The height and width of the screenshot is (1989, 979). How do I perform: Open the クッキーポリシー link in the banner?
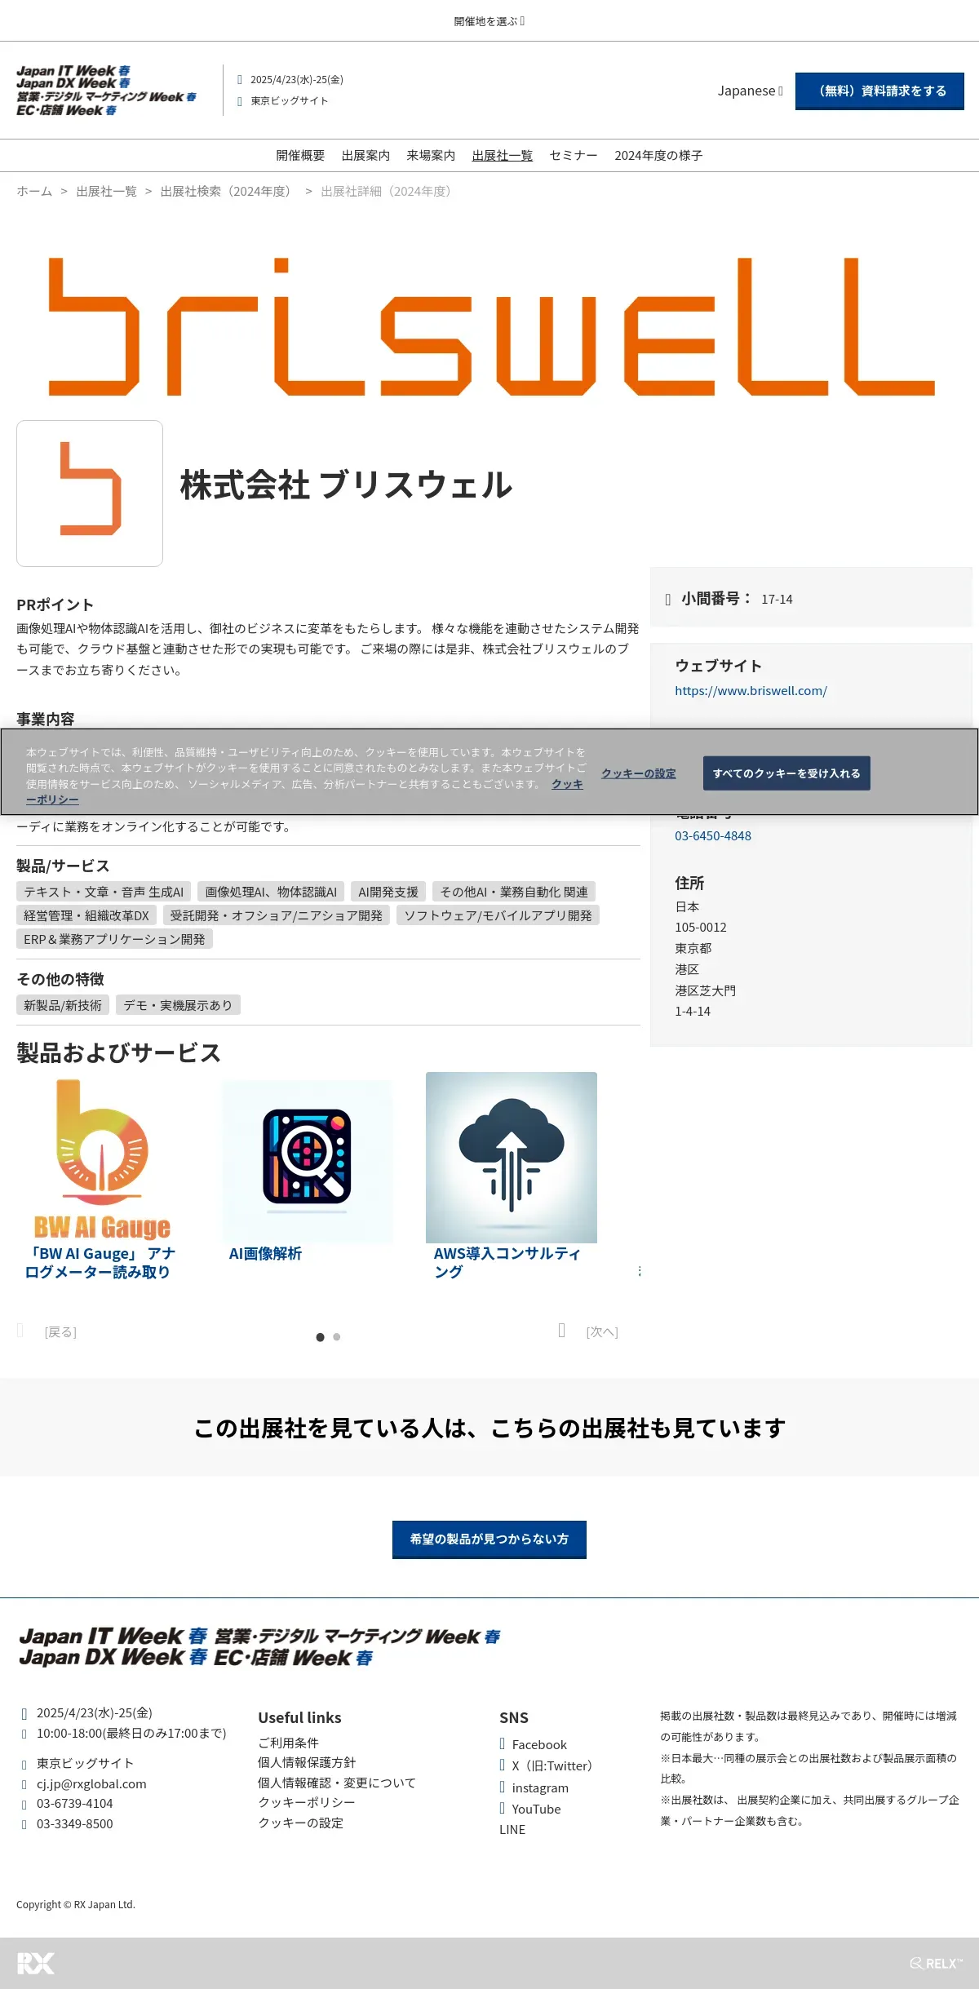(567, 784)
